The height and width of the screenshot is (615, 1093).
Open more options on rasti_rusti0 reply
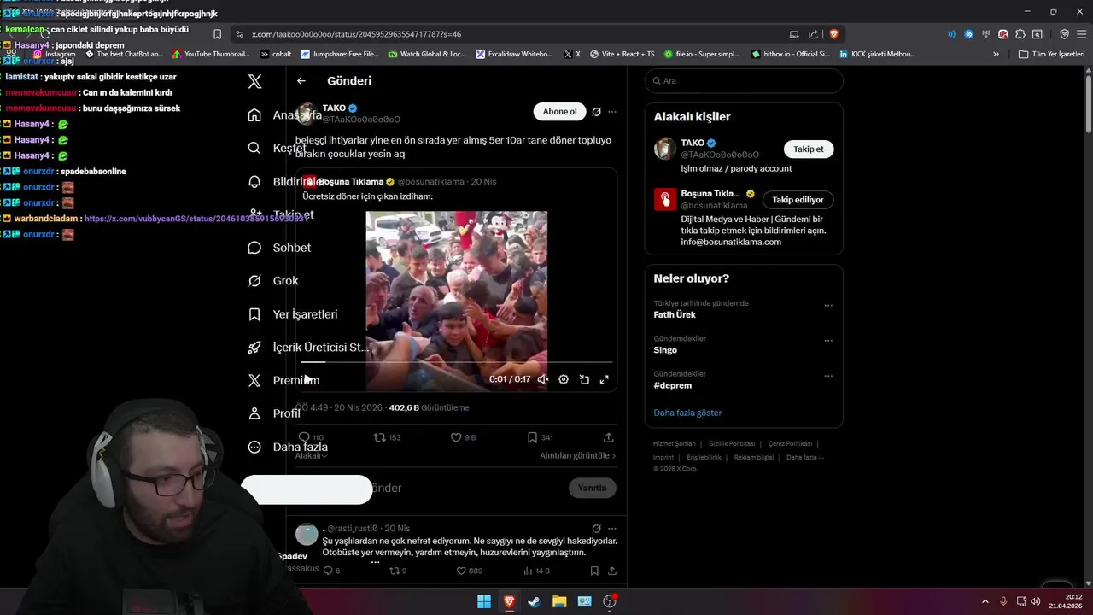pos(611,529)
